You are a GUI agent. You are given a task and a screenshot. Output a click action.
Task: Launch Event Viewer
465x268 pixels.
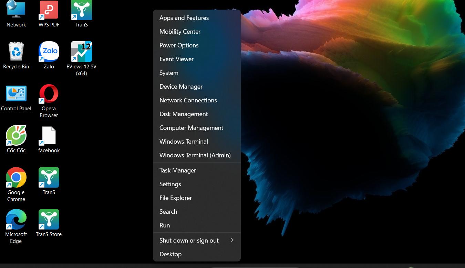(197, 59)
